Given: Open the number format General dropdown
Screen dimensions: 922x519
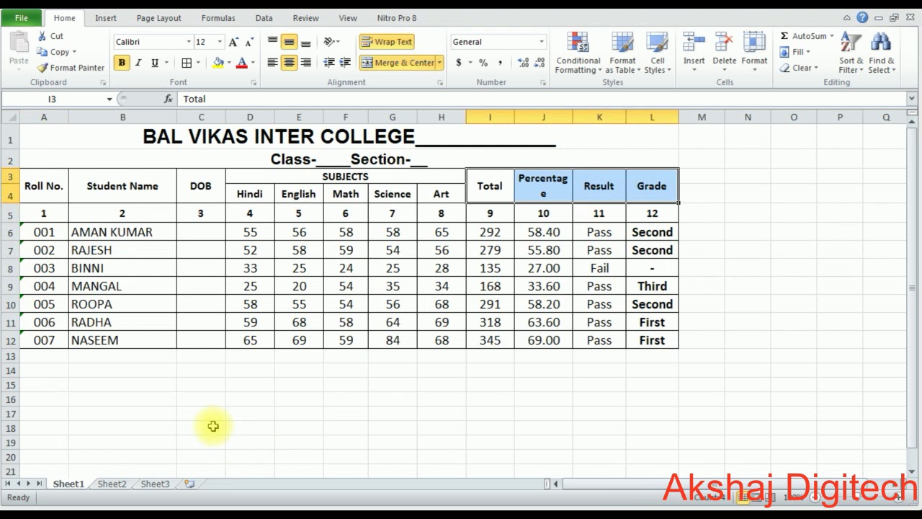Looking at the screenshot, I should coord(542,42).
